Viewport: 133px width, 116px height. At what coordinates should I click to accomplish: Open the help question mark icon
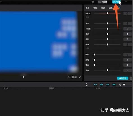click(93, 2)
